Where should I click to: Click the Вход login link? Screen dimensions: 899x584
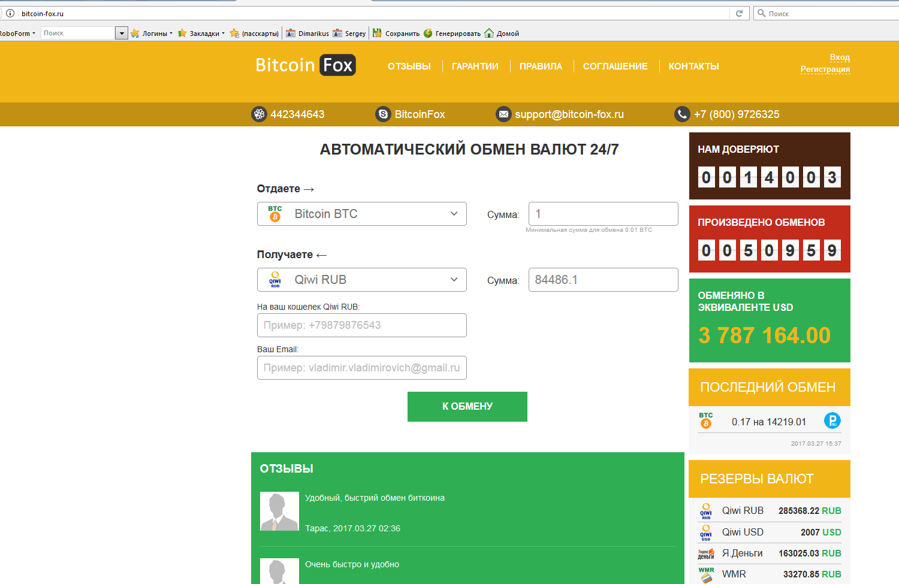(x=839, y=58)
